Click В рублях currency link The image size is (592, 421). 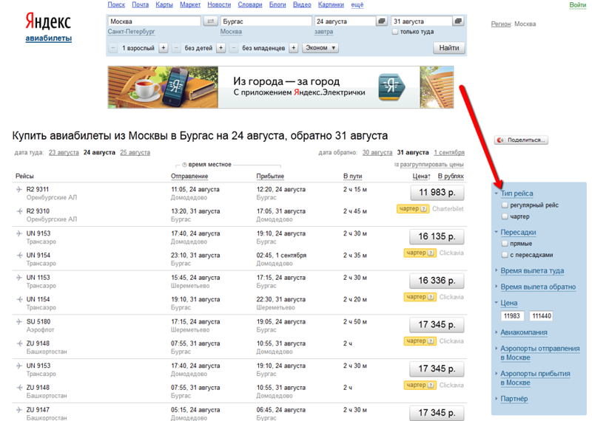pos(451,176)
